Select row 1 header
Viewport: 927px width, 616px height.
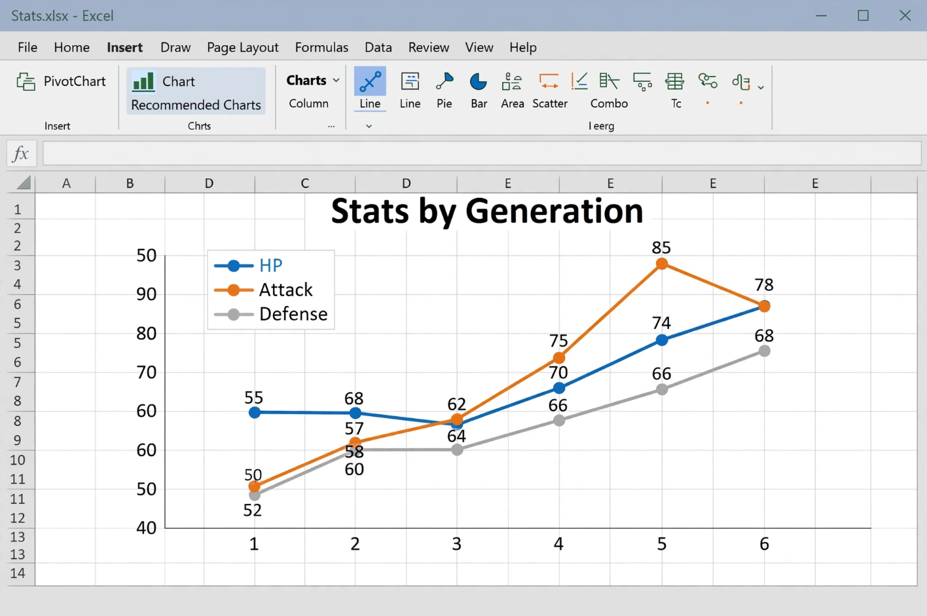tap(18, 210)
